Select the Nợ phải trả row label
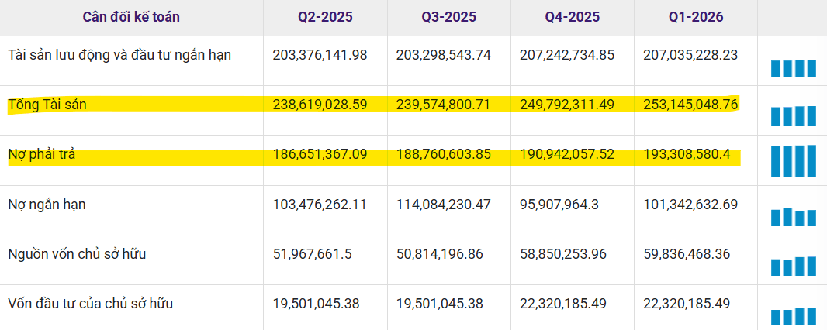This screenshot has width=827, height=330. pyautogui.click(x=42, y=155)
